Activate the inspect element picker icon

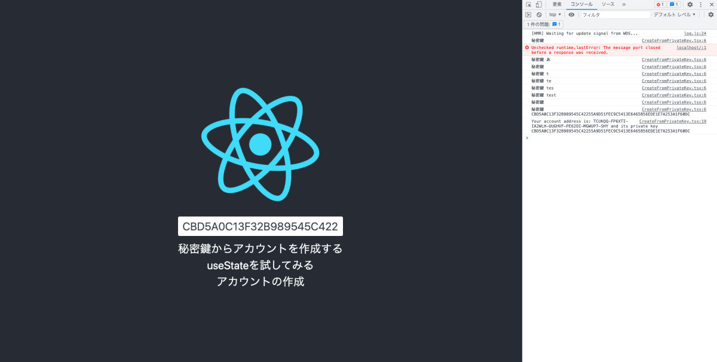point(529,4)
